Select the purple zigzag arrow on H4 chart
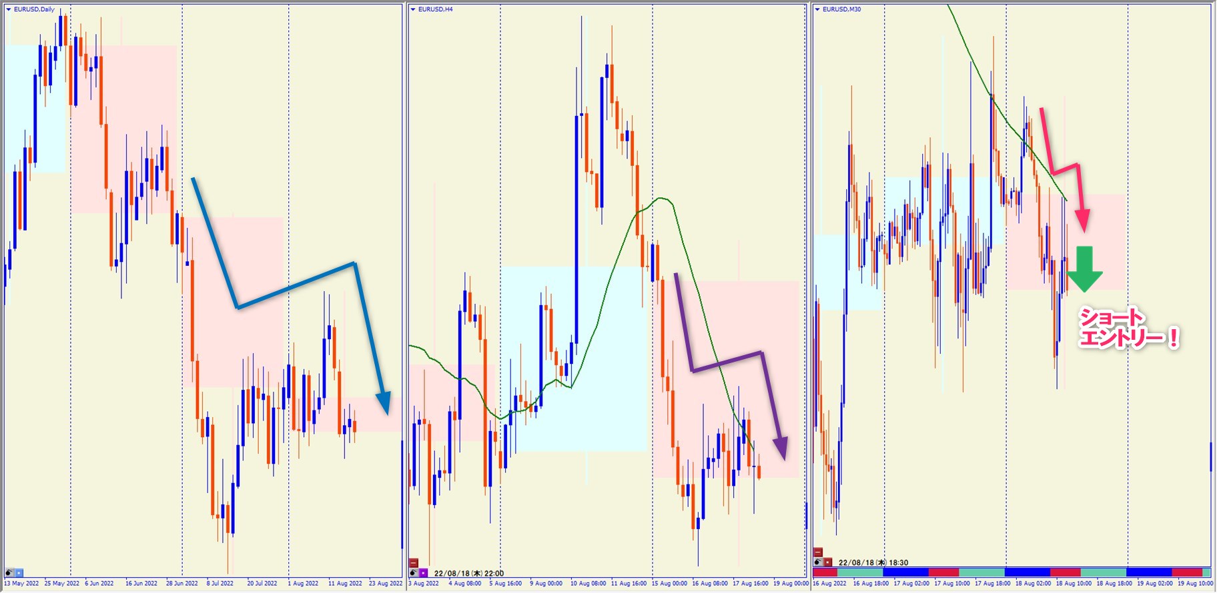Screen dimensions: 1217x593 tap(727, 362)
